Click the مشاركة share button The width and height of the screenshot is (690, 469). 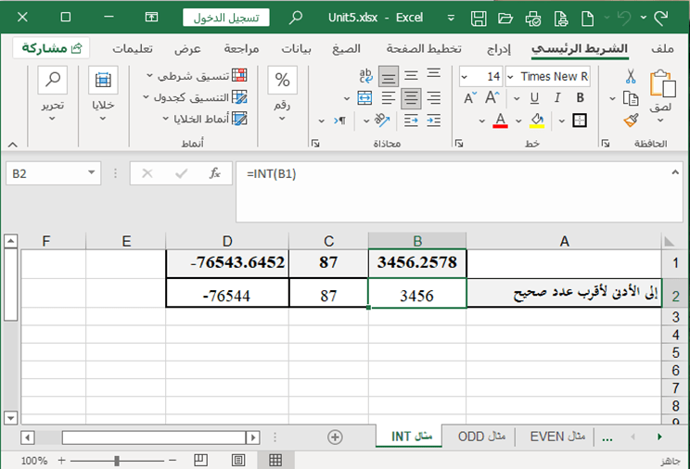[51, 48]
